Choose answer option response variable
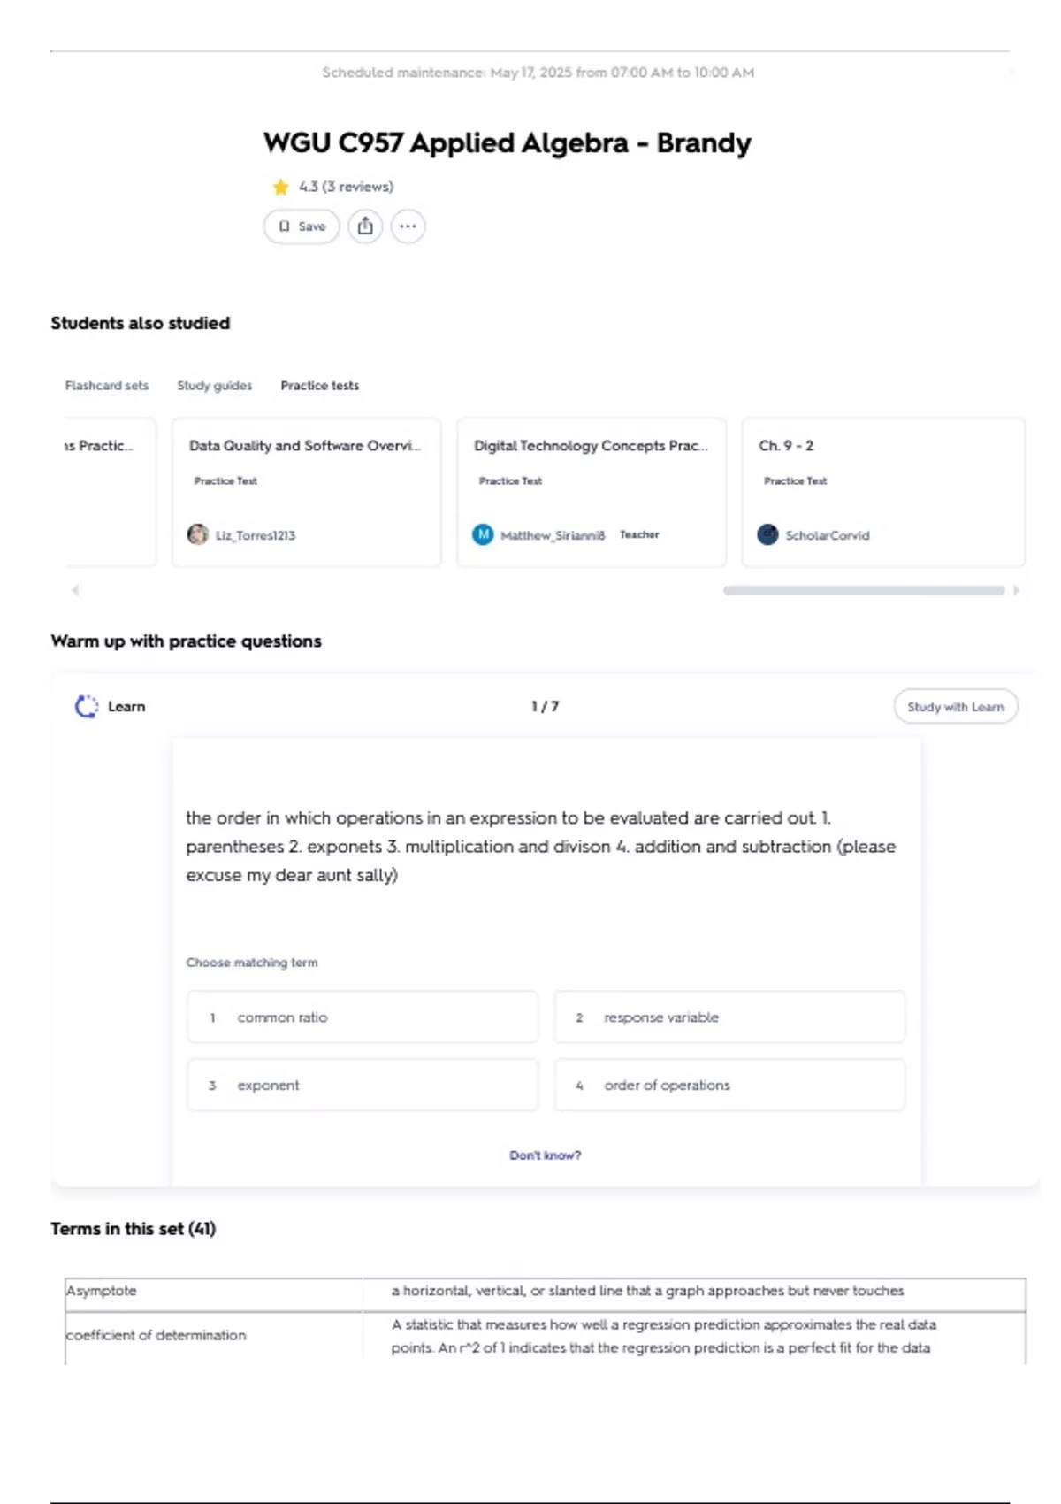The width and height of the screenshot is (1061, 1504). (729, 1017)
